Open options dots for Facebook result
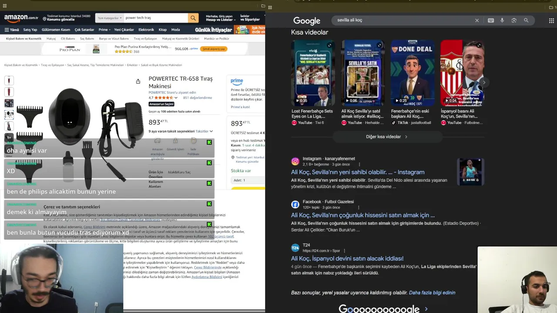Image resolution: width=557 pixels, height=313 pixels. 359,208
